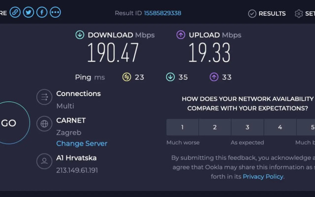Open result ID 15585829338 link
The height and width of the screenshot is (197, 315).
point(162,13)
